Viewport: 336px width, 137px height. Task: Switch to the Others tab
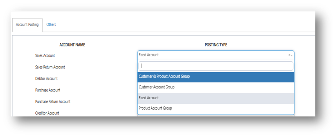[x=51, y=25]
